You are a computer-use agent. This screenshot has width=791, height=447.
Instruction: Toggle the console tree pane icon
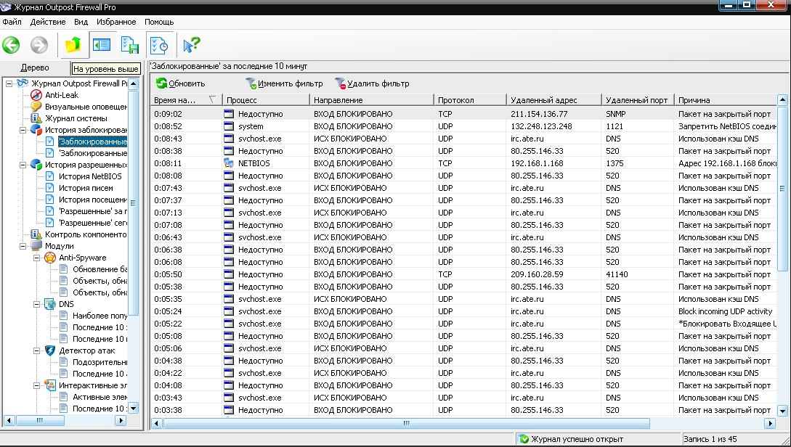point(102,45)
